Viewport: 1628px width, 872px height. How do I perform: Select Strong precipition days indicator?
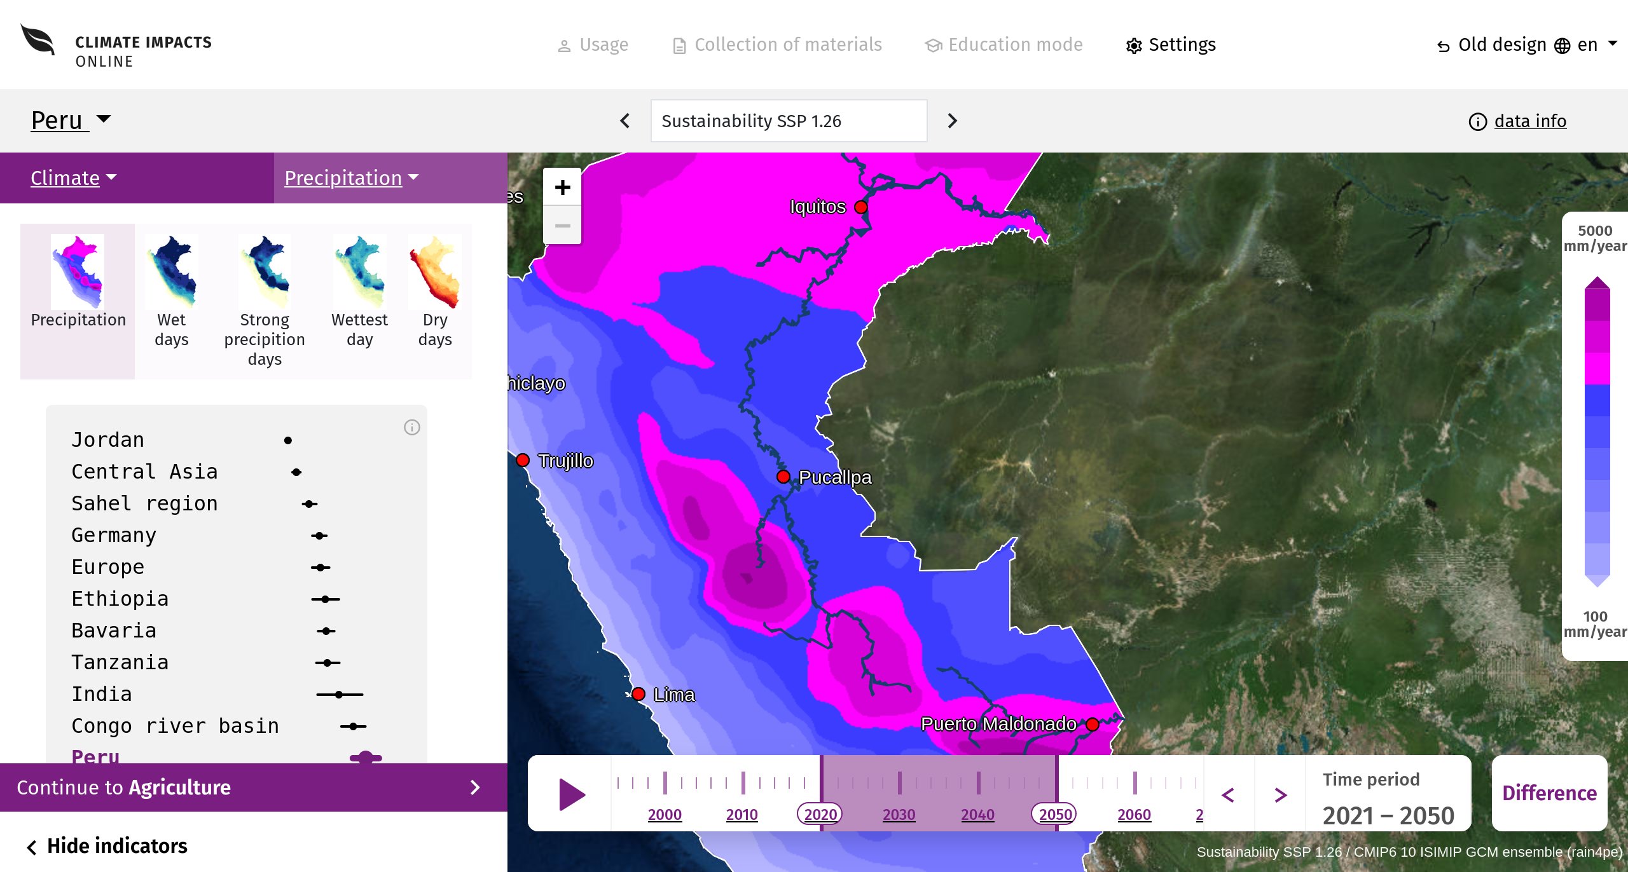[x=265, y=301]
